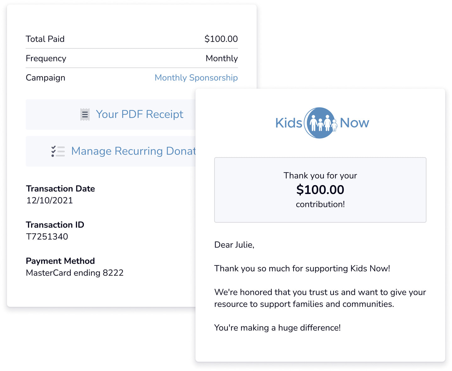Click the Kids Now family logo circle
Screen dimensions: 452x371
click(321, 123)
